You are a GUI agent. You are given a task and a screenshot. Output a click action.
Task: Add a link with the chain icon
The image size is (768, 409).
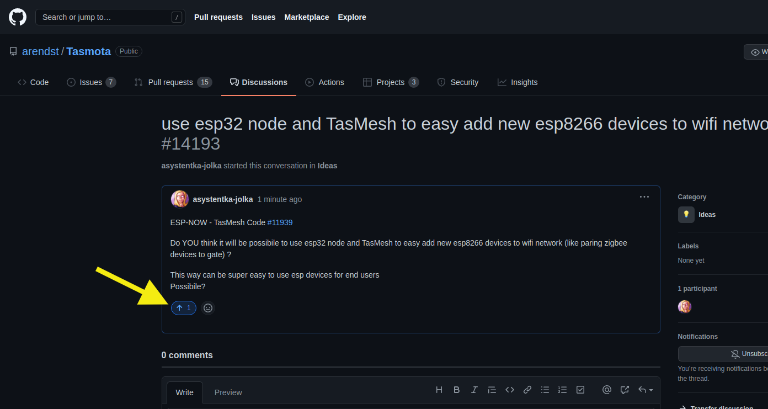click(x=527, y=390)
